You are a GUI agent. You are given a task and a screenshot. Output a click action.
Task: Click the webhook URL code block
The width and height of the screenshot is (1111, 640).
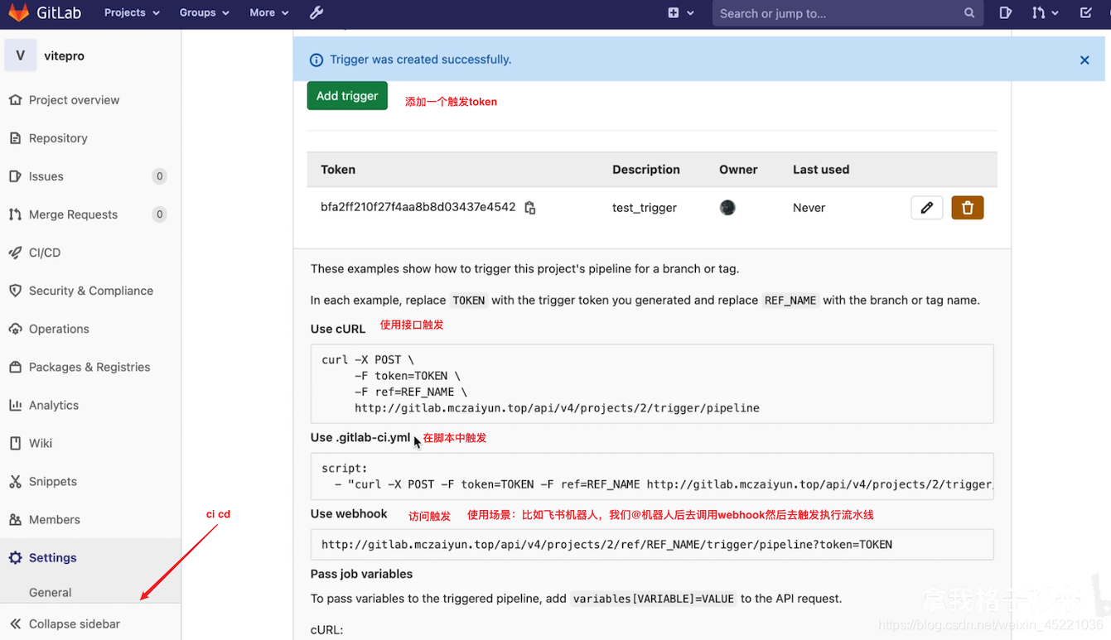(x=652, y=545)
